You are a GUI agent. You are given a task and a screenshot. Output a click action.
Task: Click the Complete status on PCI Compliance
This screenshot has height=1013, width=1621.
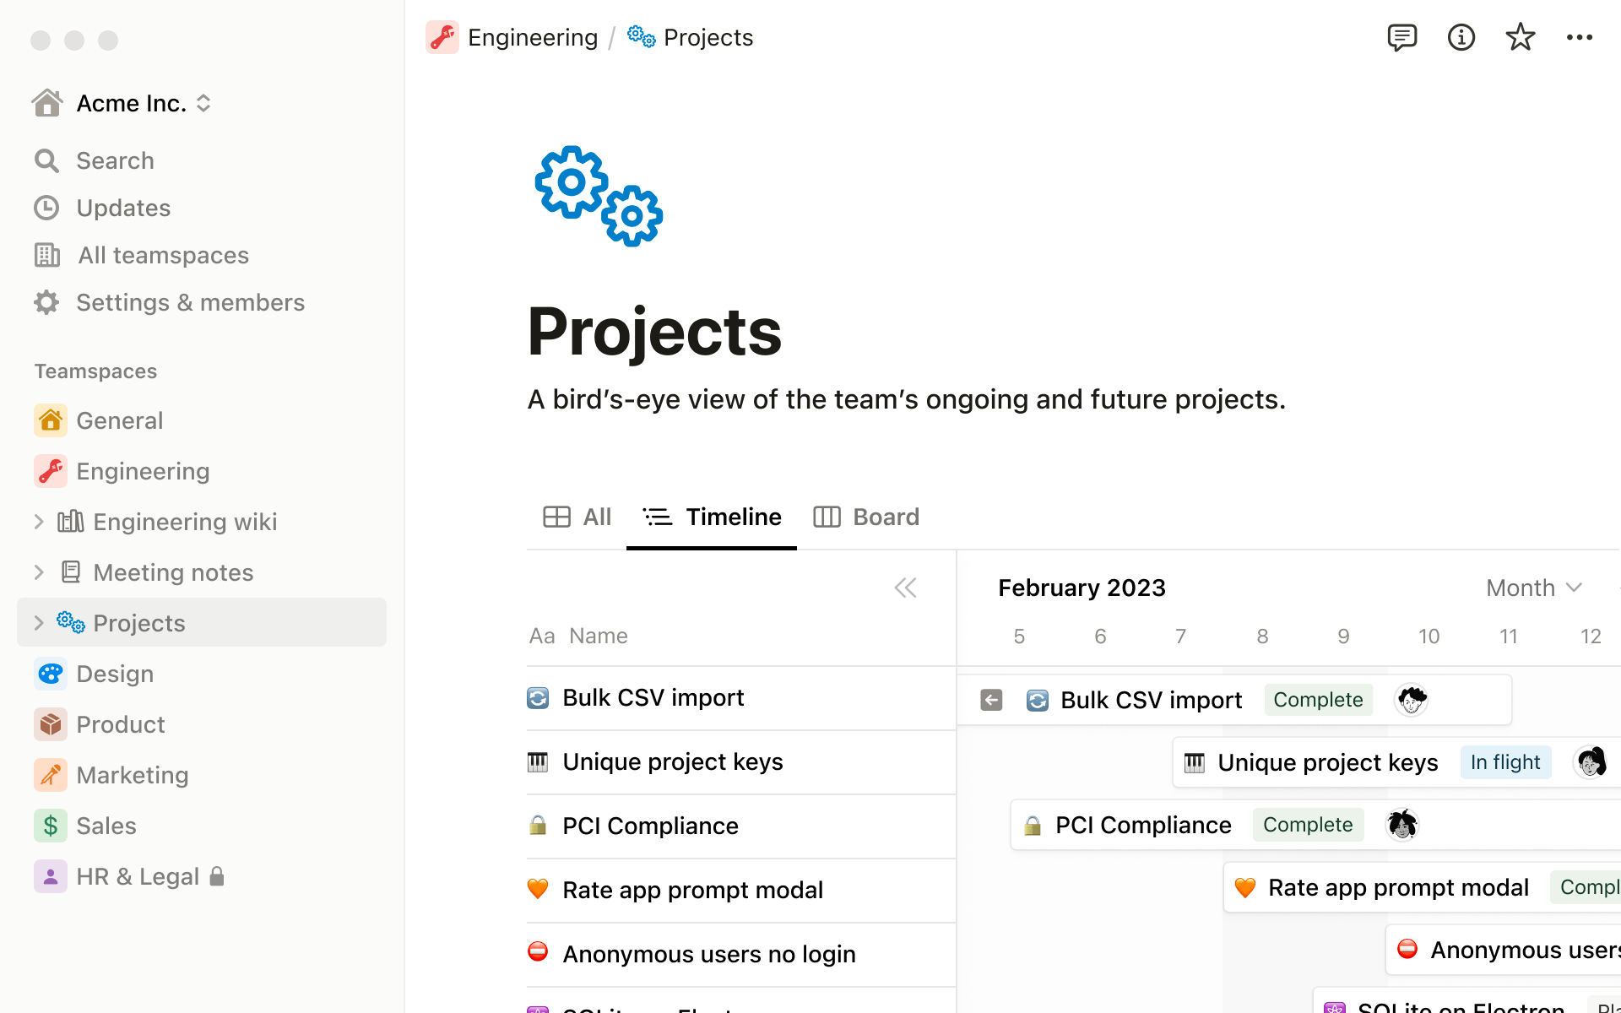(x=1307, y=825)
